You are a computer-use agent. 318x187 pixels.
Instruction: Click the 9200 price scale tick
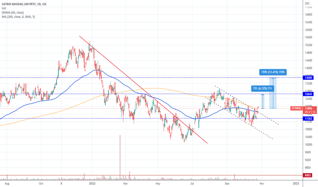click(308, 160)
